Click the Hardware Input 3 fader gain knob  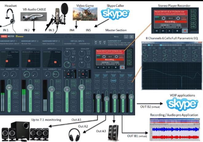tap(52, 89)
